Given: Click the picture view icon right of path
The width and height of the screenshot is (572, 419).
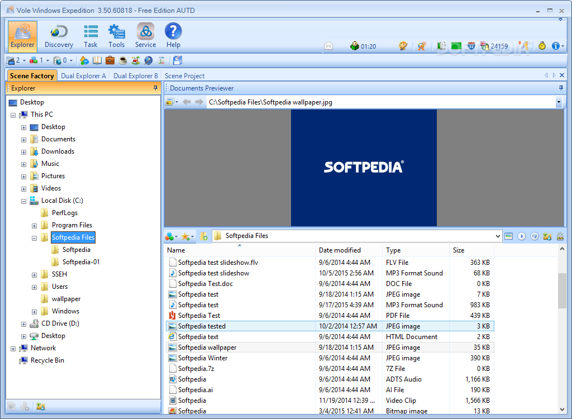Looking at the screenshot, I should click(508, 236).
